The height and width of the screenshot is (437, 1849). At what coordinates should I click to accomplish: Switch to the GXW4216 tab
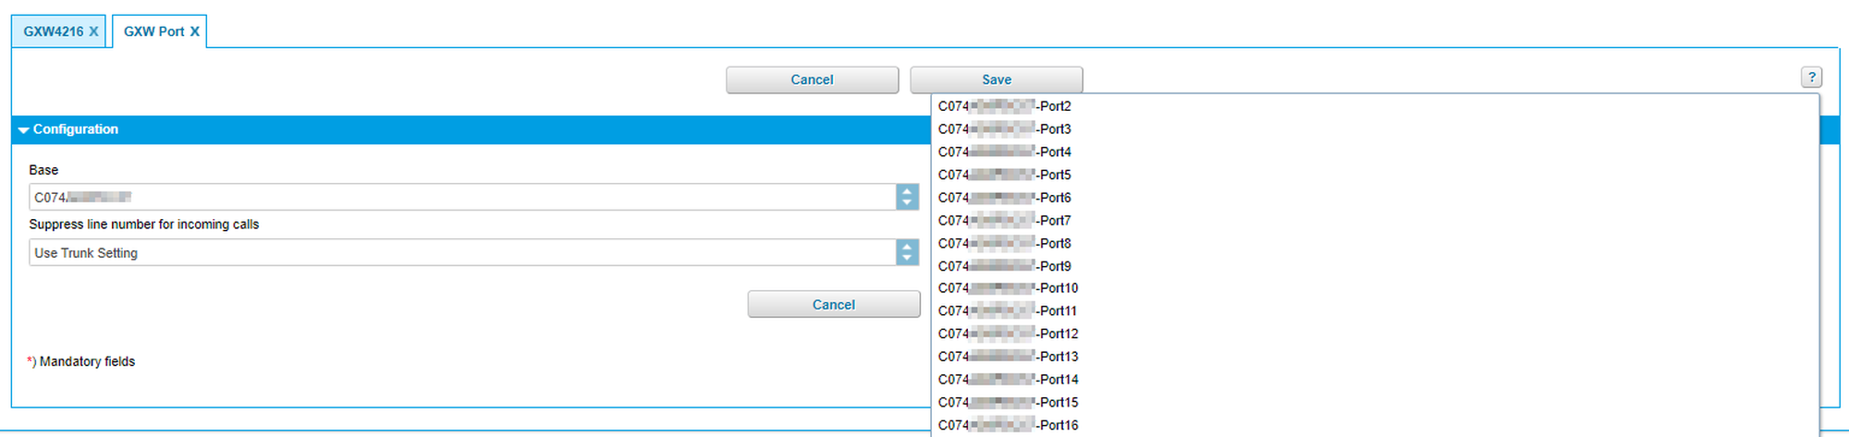coord(53,31)
